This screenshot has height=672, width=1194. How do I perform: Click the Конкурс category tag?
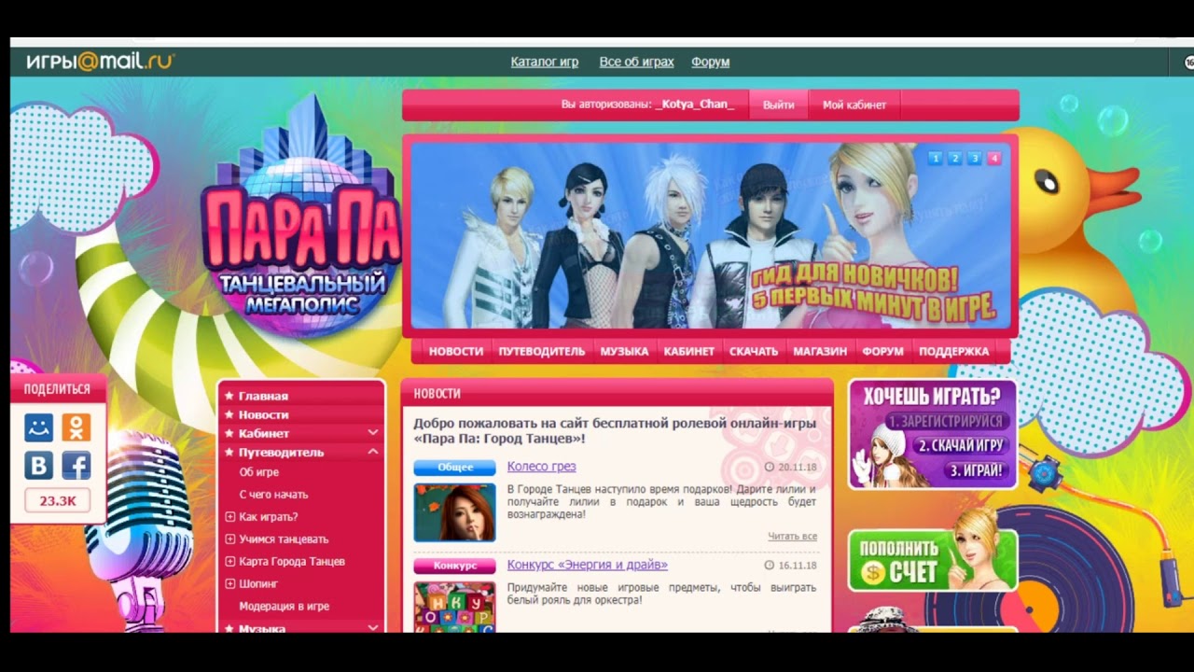point(455,566)
